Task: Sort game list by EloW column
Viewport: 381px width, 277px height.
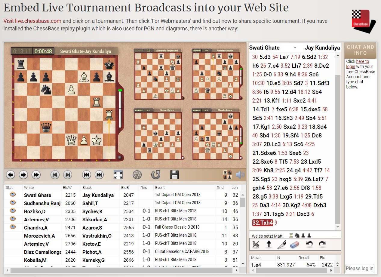Action: point(67,188)
